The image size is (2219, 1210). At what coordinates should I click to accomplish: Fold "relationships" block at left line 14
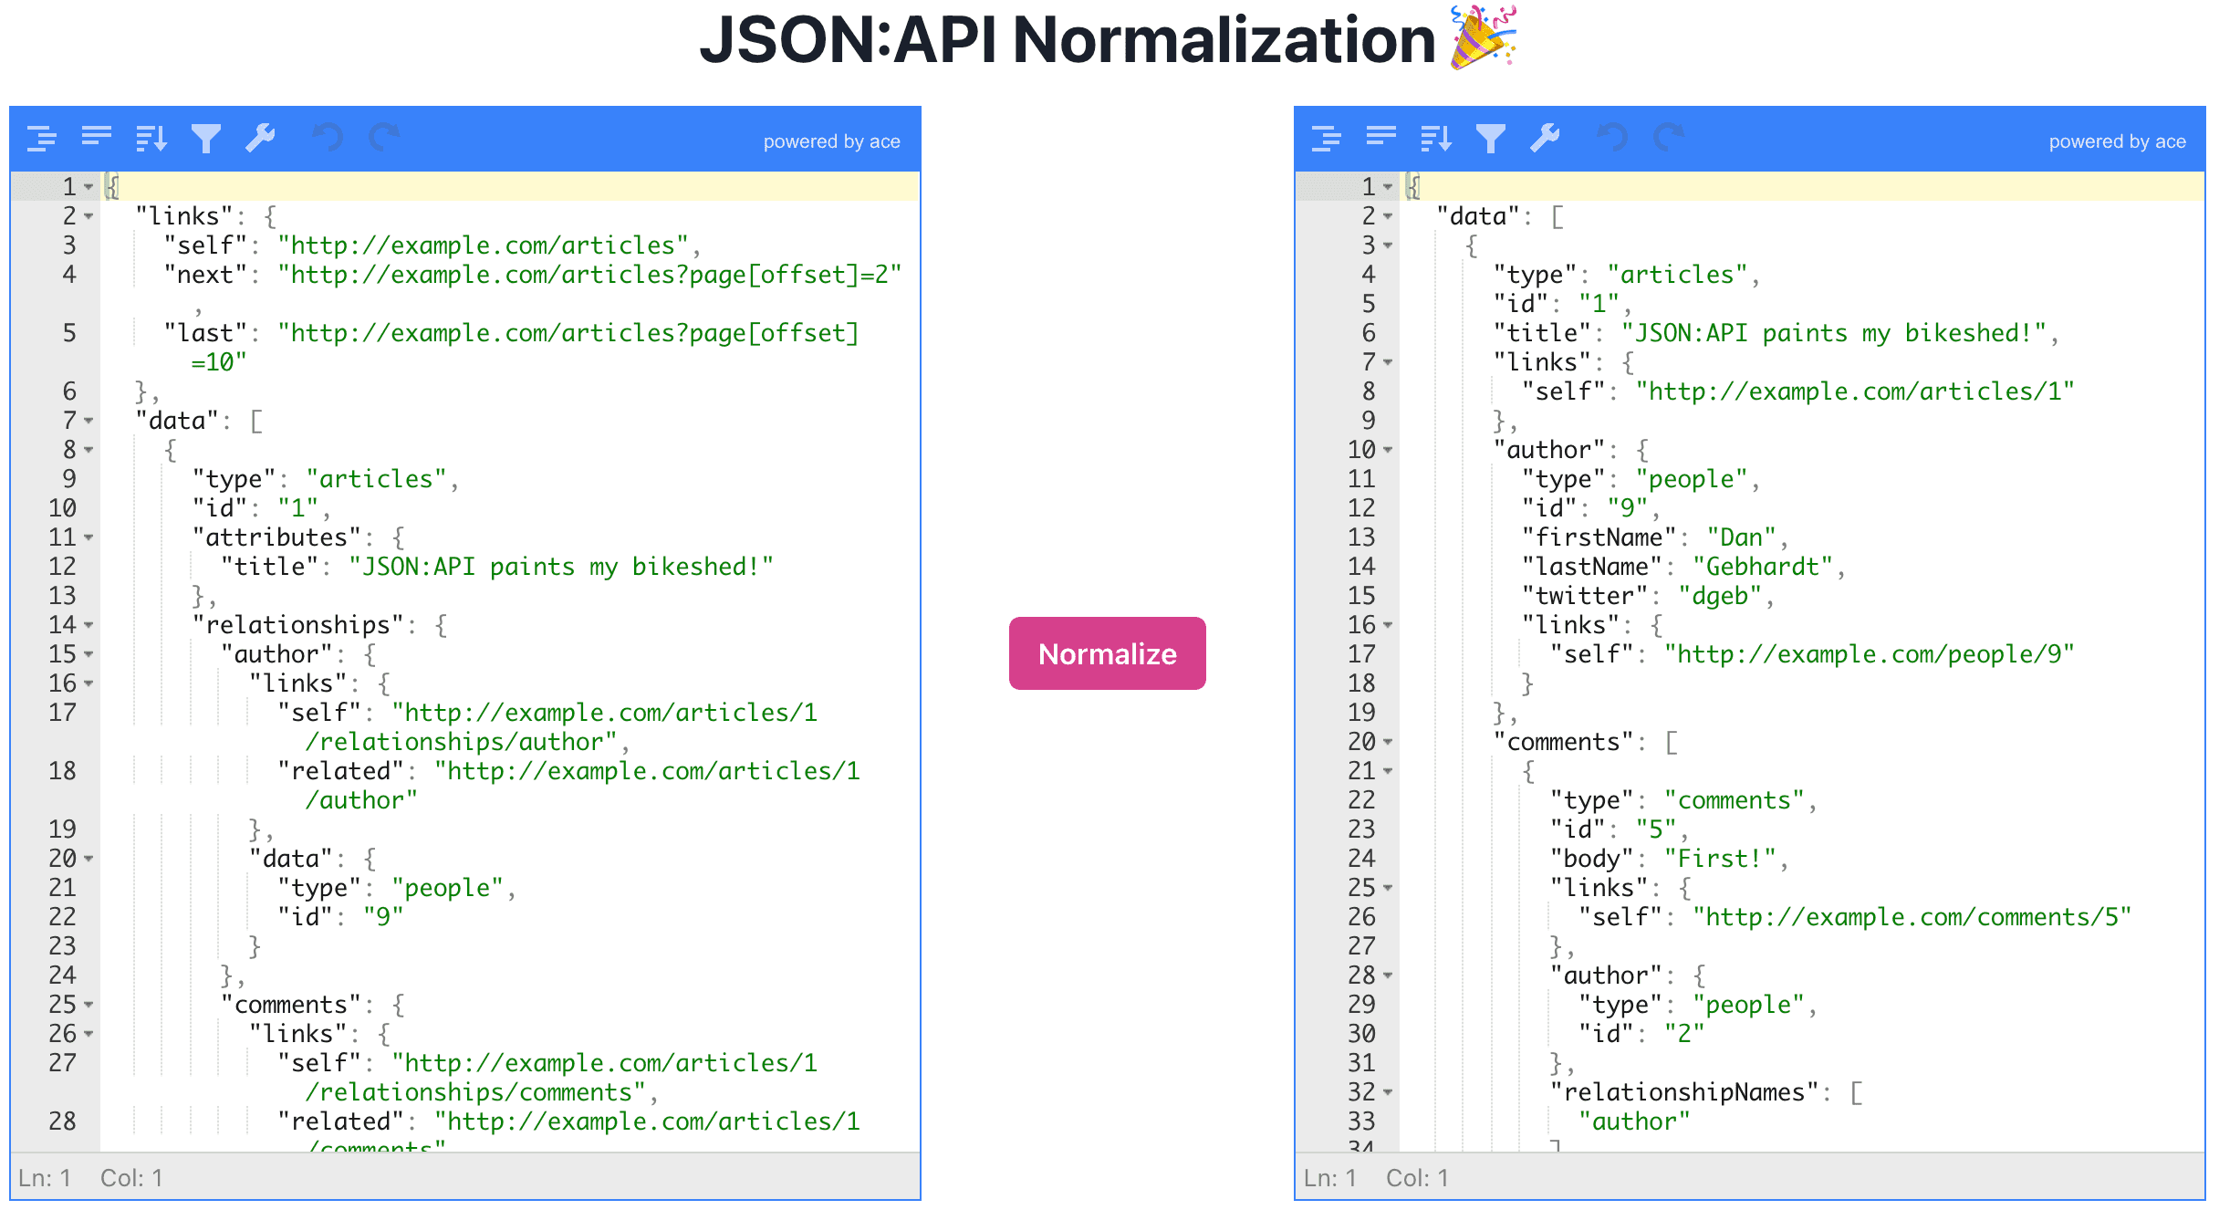tap(89, 626)
